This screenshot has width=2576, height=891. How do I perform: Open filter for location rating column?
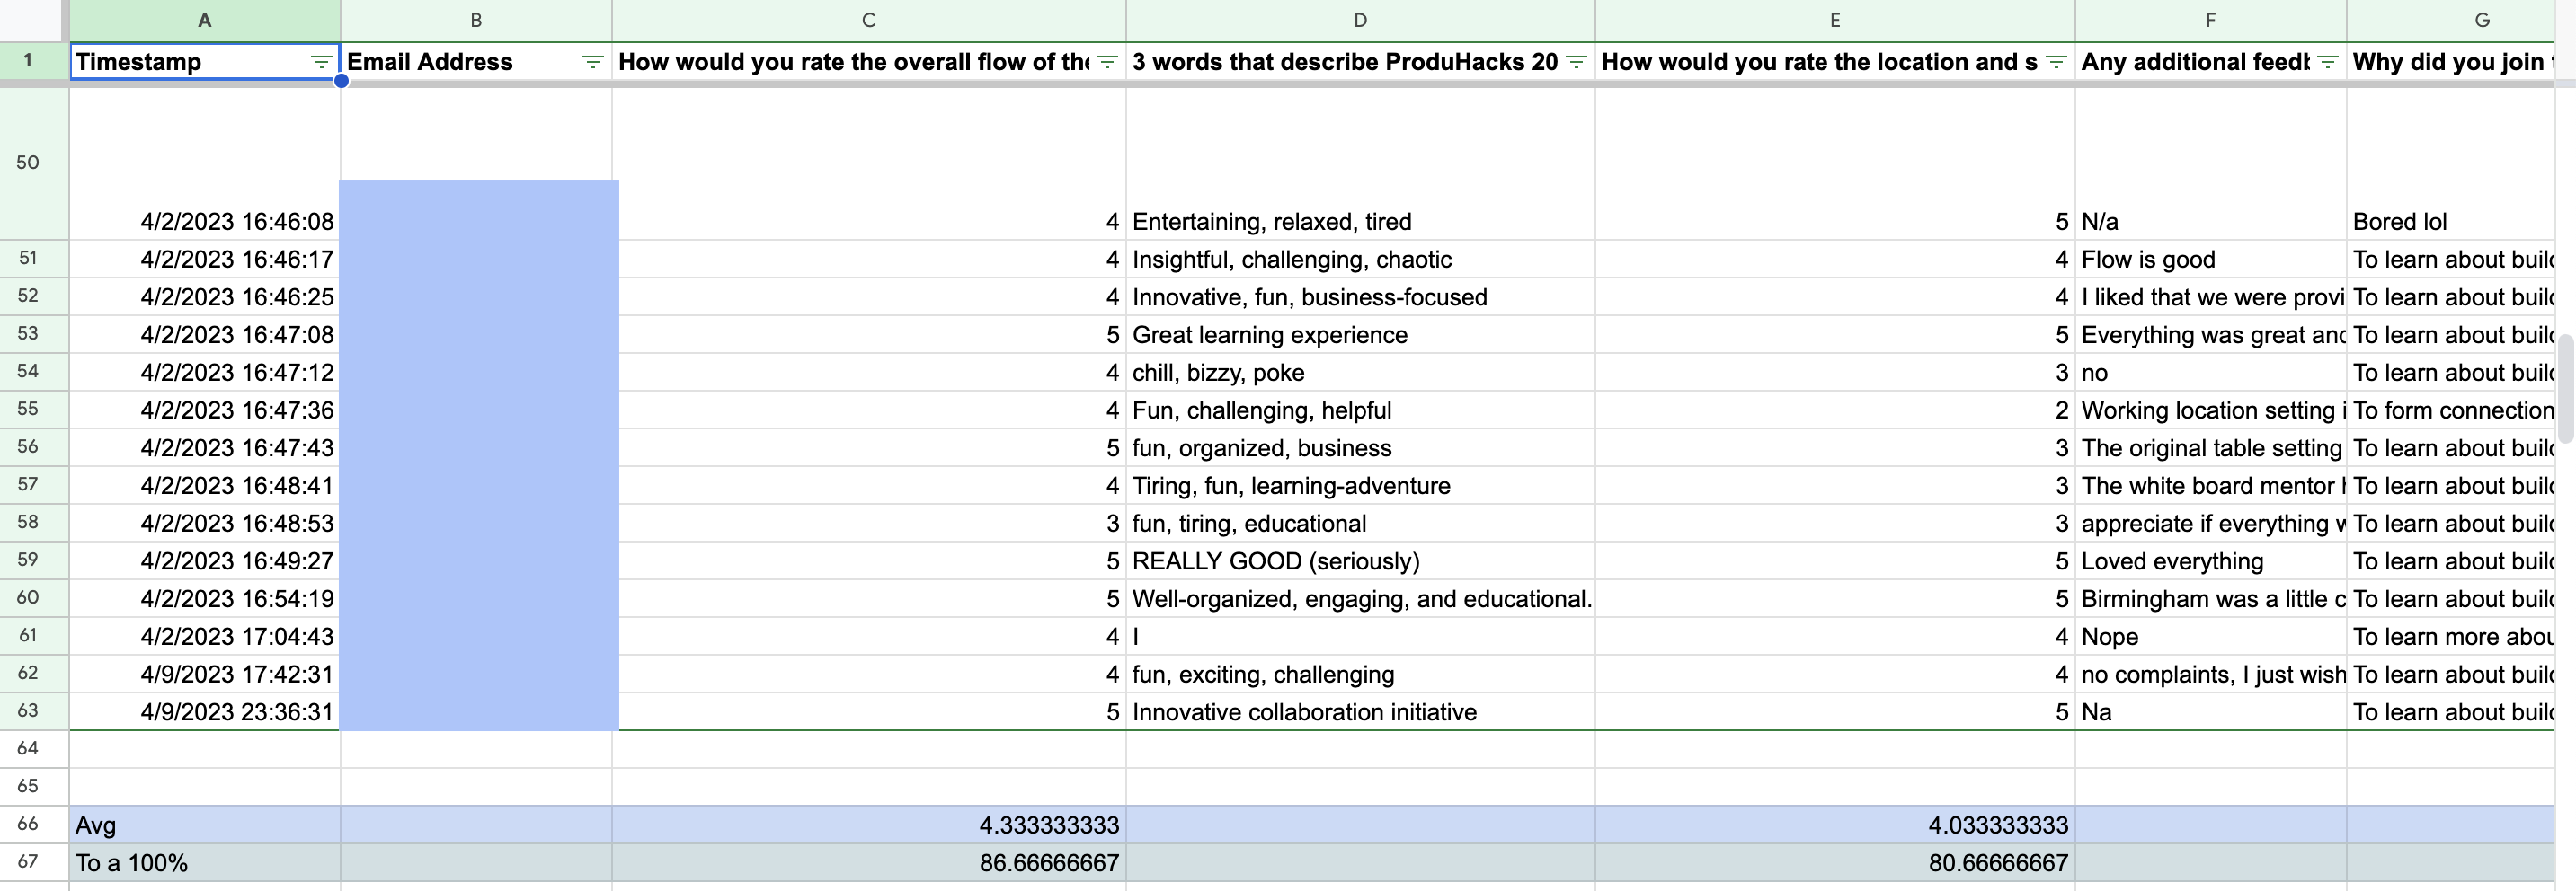coord(2056,62)
